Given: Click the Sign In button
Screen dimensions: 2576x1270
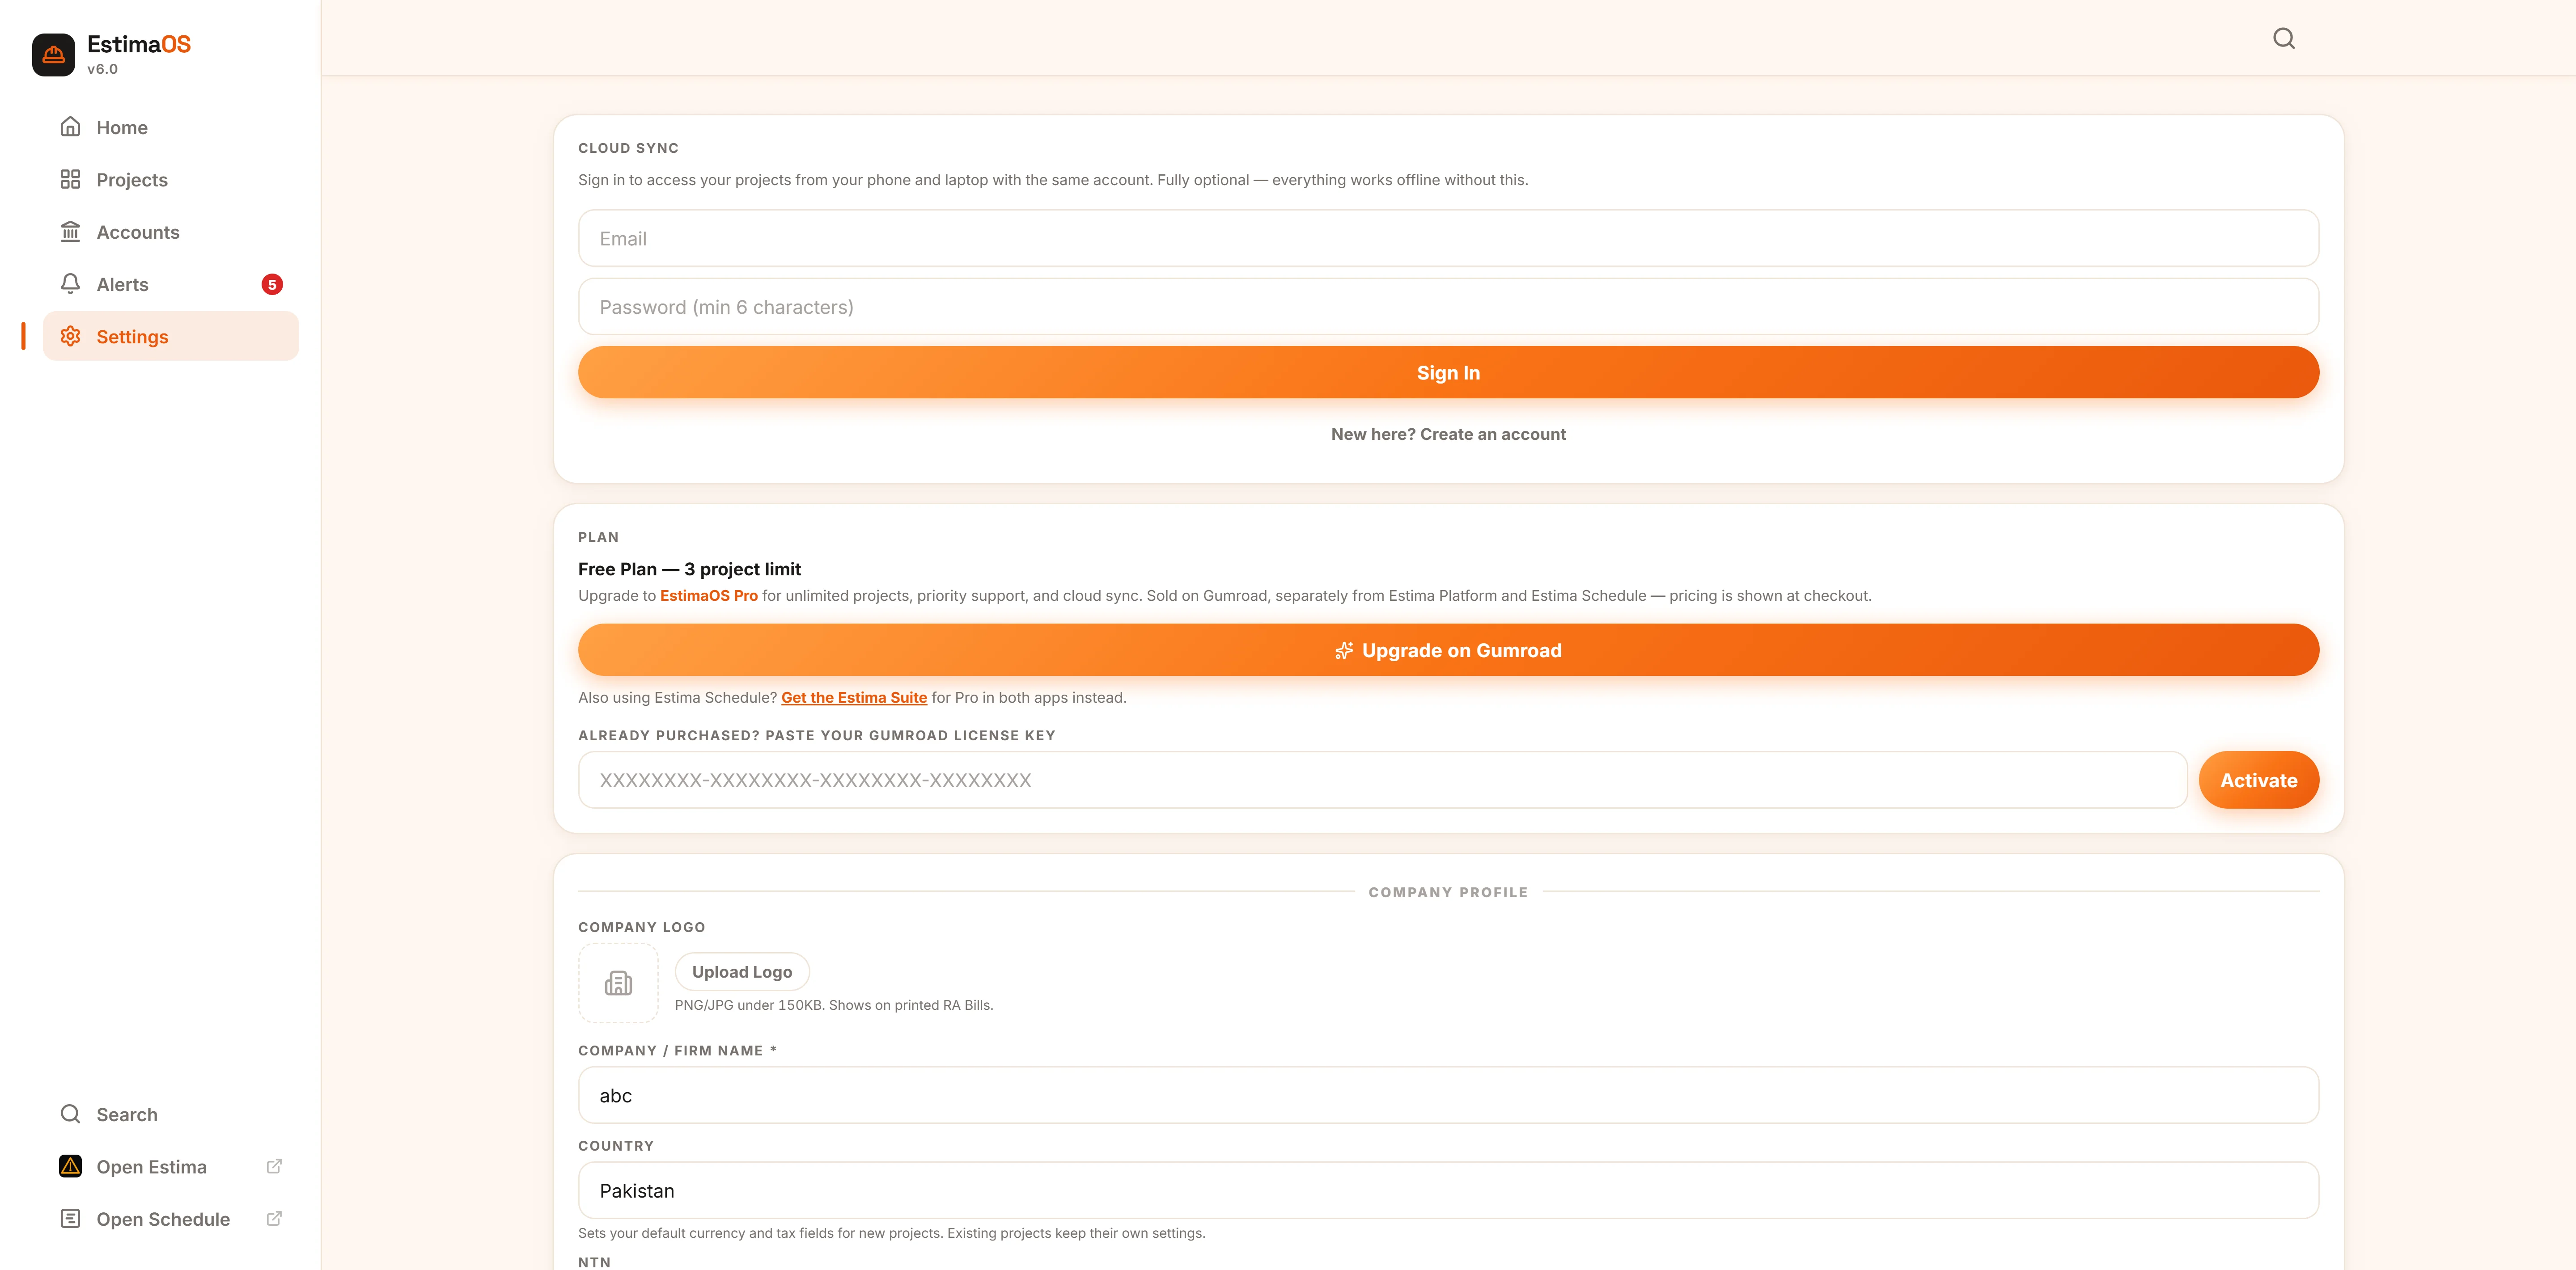Looking at the screenshot, I should click(x=1448, y=373).
